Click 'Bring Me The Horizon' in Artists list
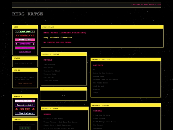Image resolution: width=173 pixels, height=130 pixels. point(103,73)
